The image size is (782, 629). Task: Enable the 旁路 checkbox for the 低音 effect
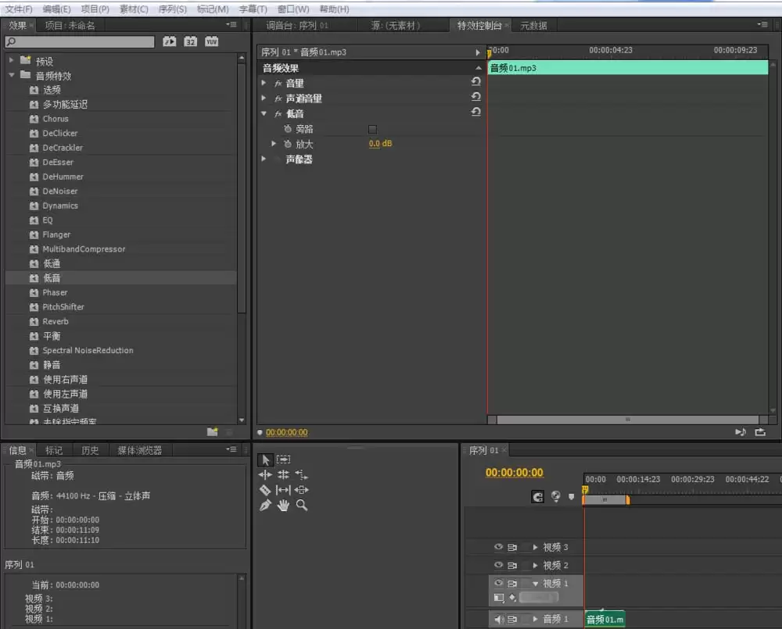[x=372, y=129]
